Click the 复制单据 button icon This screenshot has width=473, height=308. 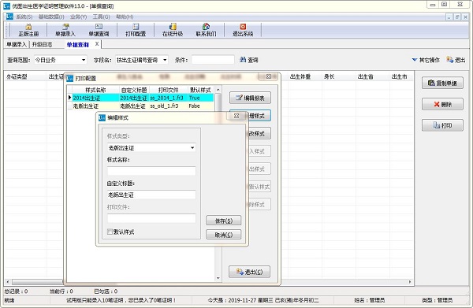pyautogui.click(x=431, y=83)
